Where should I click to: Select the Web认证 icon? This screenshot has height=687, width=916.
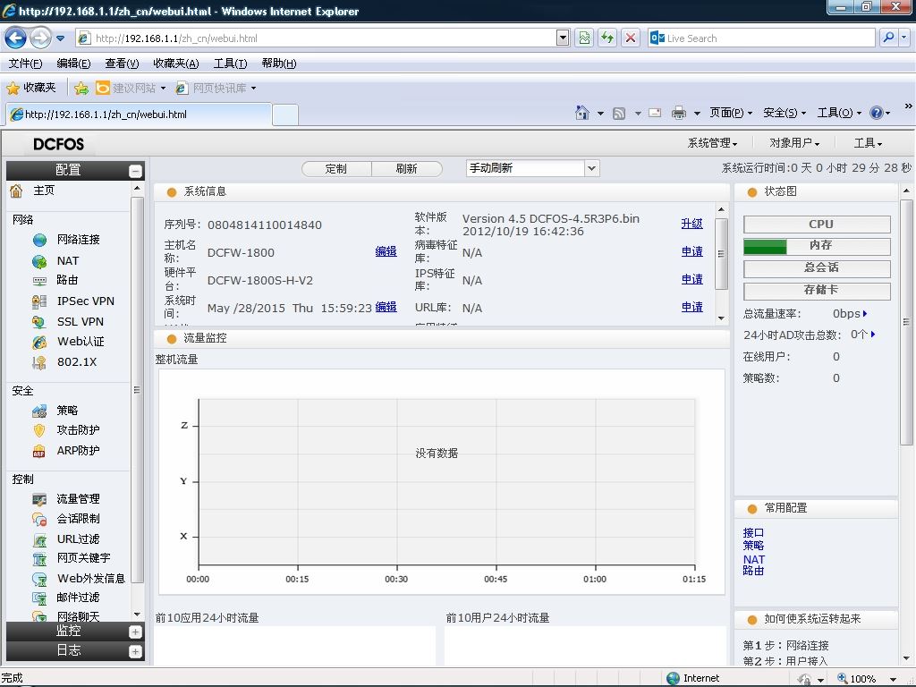pyautogui.click(x=39, y=342)
